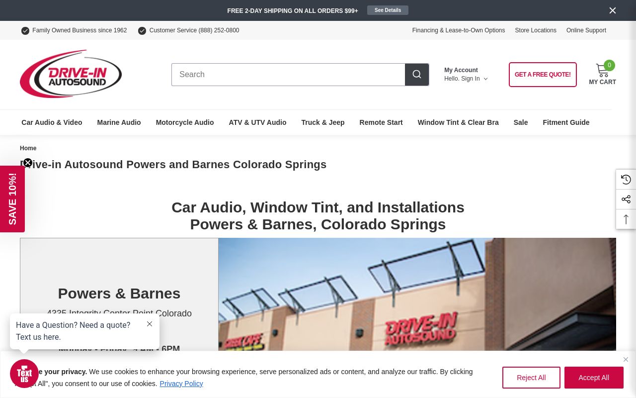Click Accept All cookies button
The image size is (636, 398).
pyautogui.click(x=594, y=378)
